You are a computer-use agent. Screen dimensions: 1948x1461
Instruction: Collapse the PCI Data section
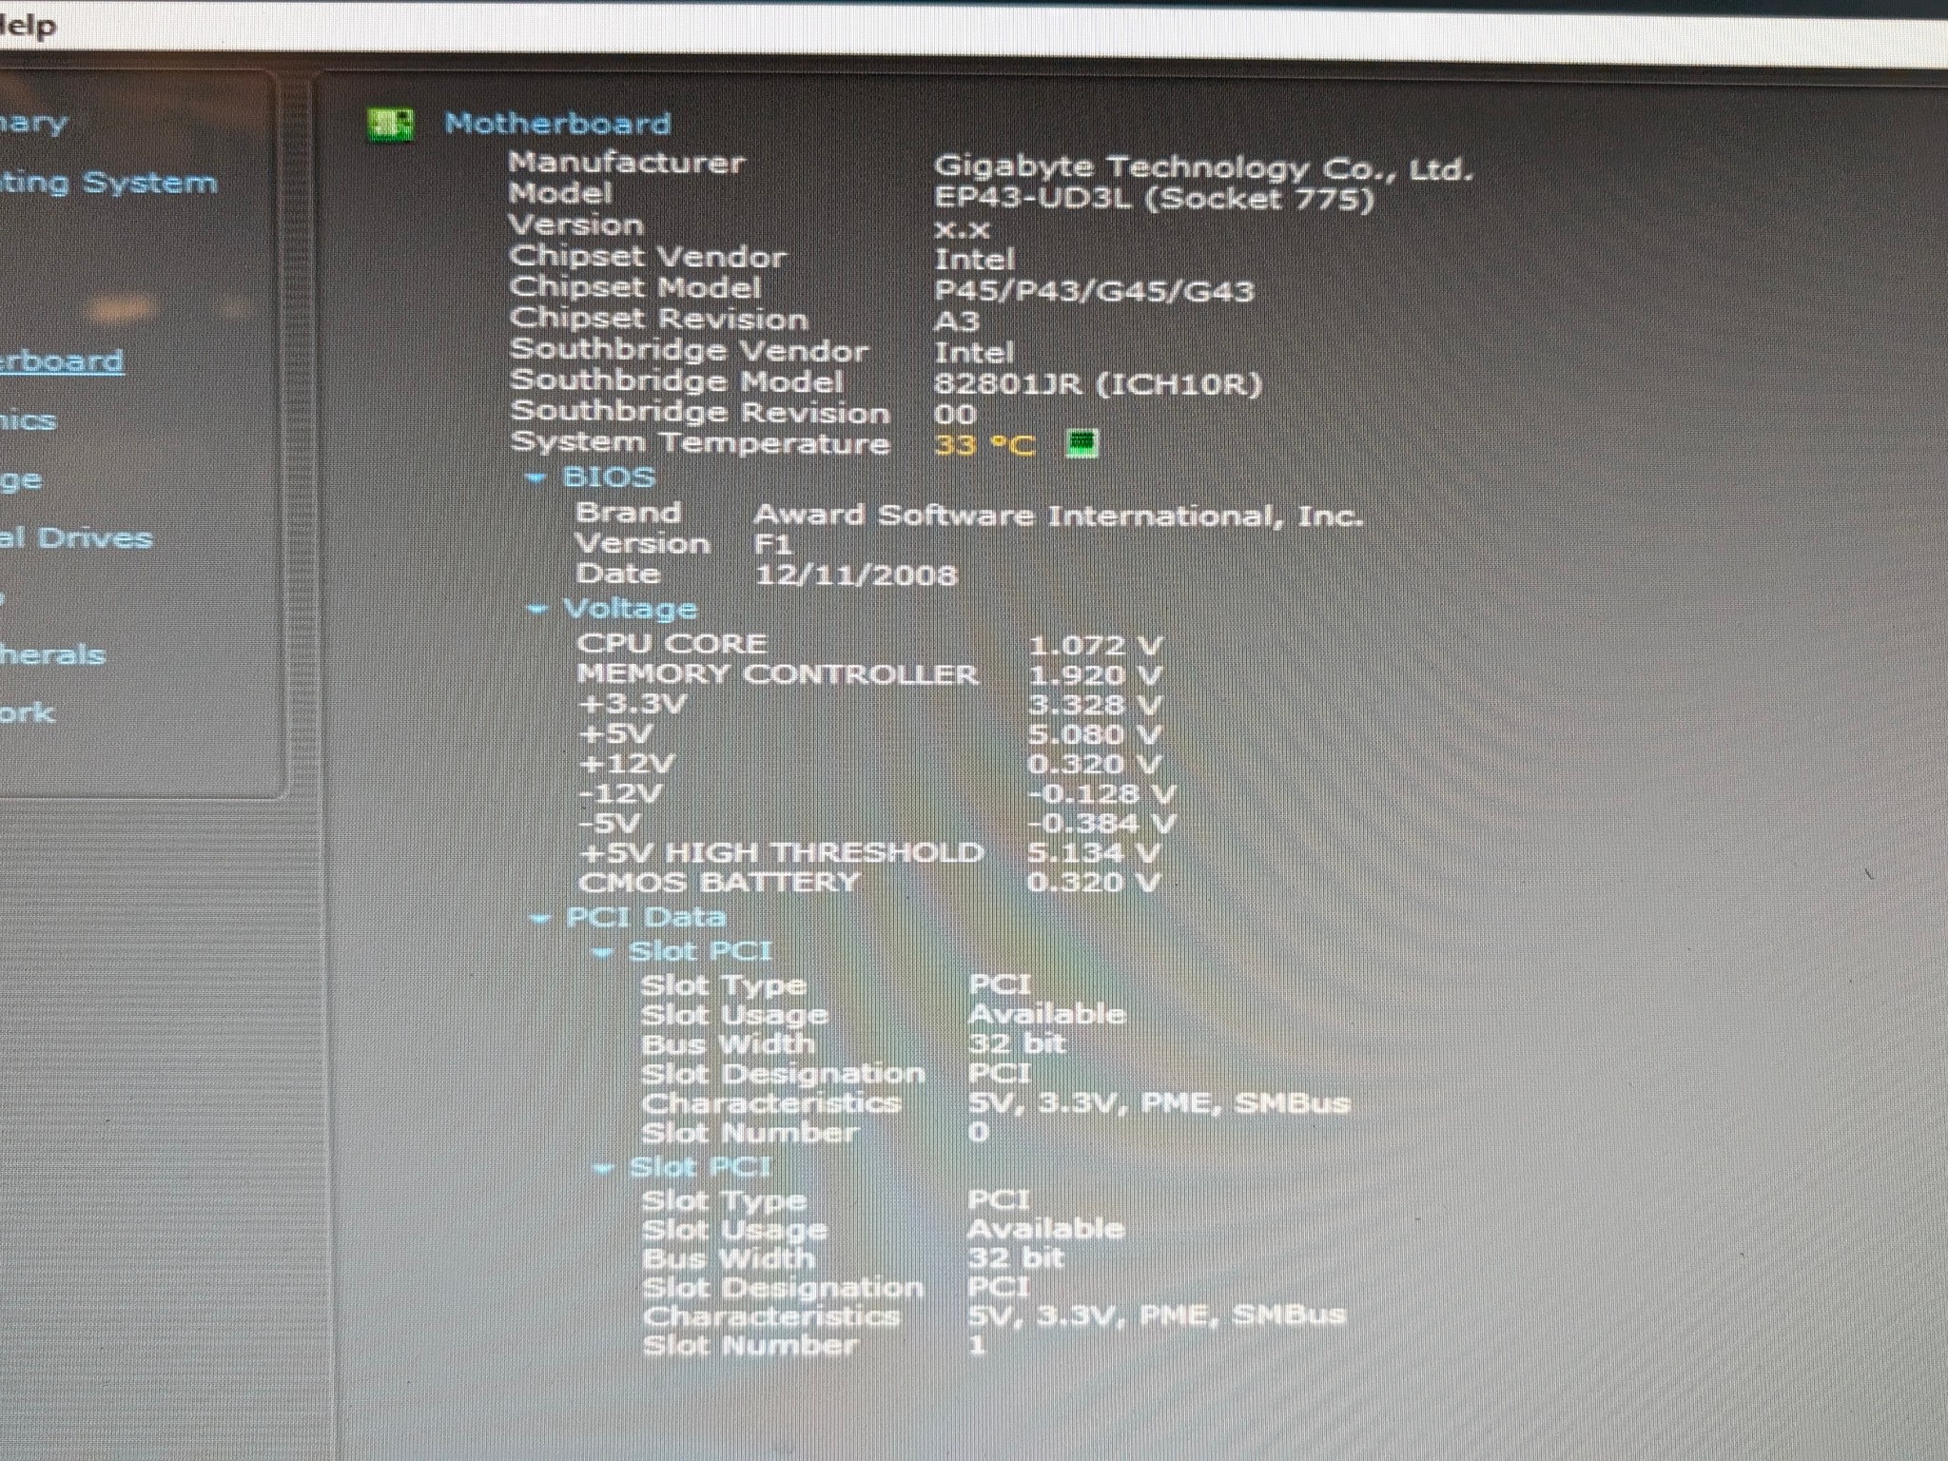click(x=540, y=918)
